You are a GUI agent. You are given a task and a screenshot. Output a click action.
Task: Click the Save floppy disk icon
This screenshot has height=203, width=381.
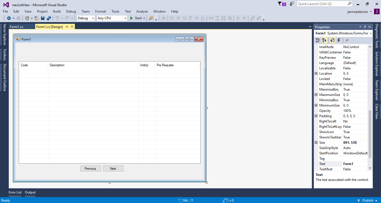[43, 18]
